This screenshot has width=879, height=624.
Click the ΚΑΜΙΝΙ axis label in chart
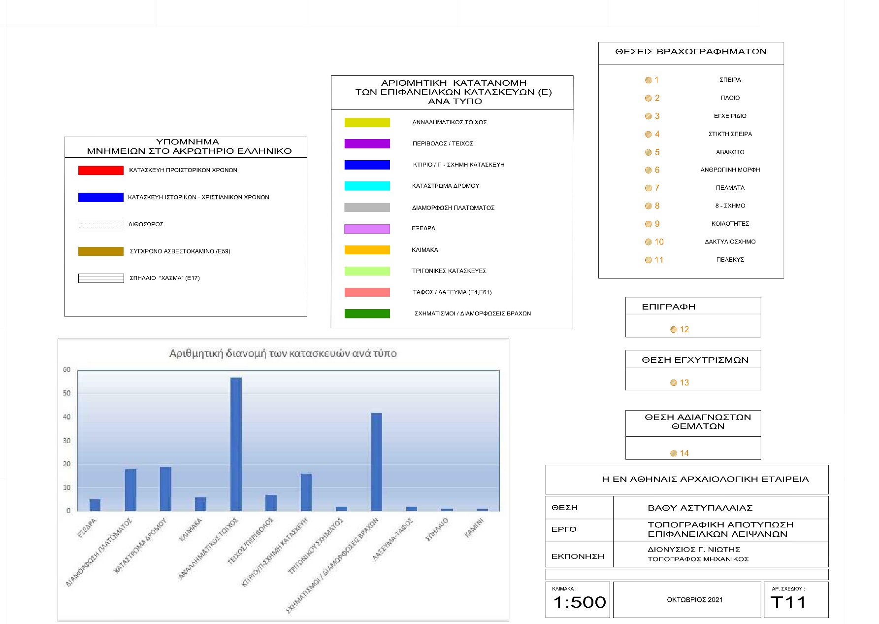tap(474, 527)
